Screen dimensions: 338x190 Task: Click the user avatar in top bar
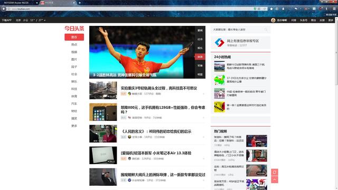click(x=273, y=20)
